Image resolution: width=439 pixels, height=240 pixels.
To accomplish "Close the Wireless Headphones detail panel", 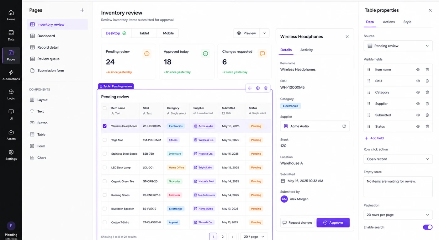I will 347,37.
